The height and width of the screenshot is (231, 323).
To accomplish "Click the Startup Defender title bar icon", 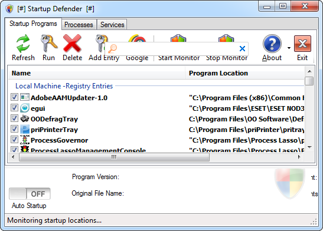I will [9, 9].
